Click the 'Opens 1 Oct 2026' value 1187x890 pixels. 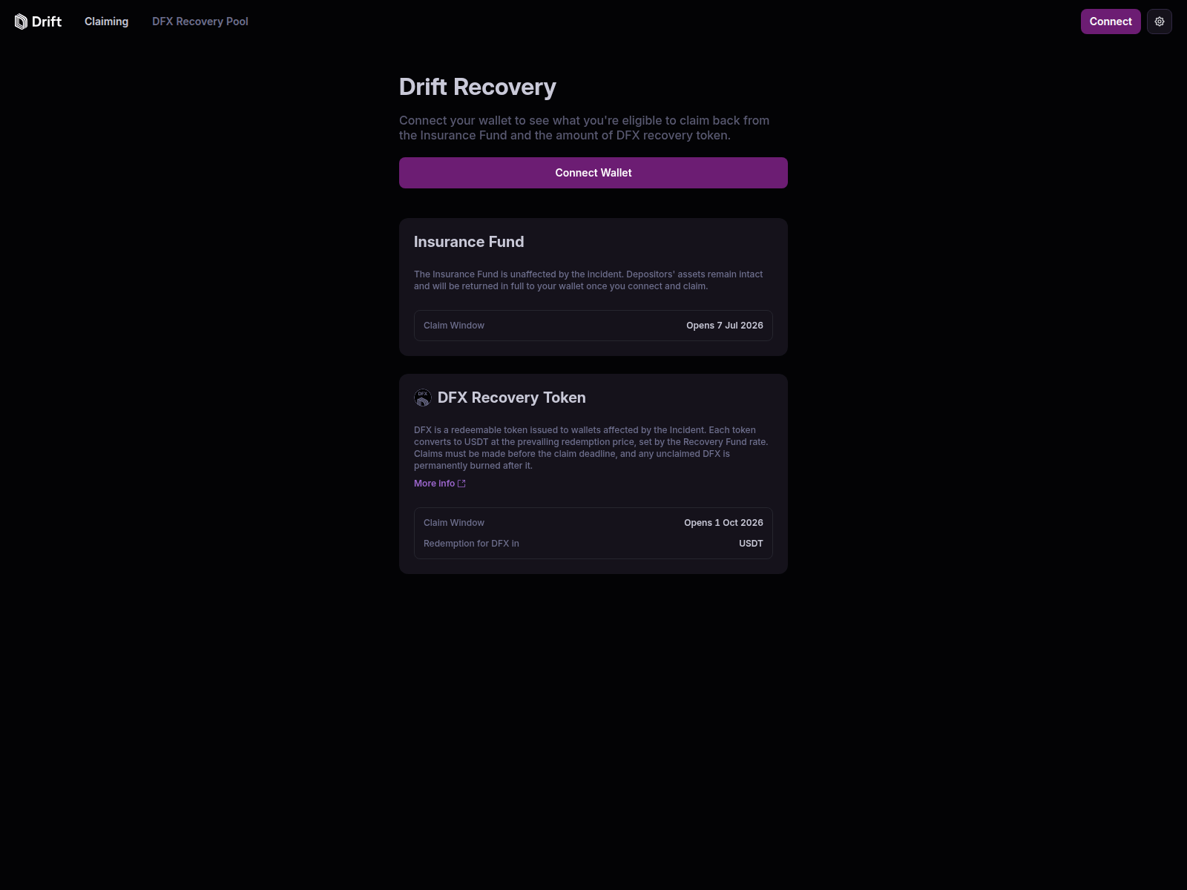coord(723,523)
